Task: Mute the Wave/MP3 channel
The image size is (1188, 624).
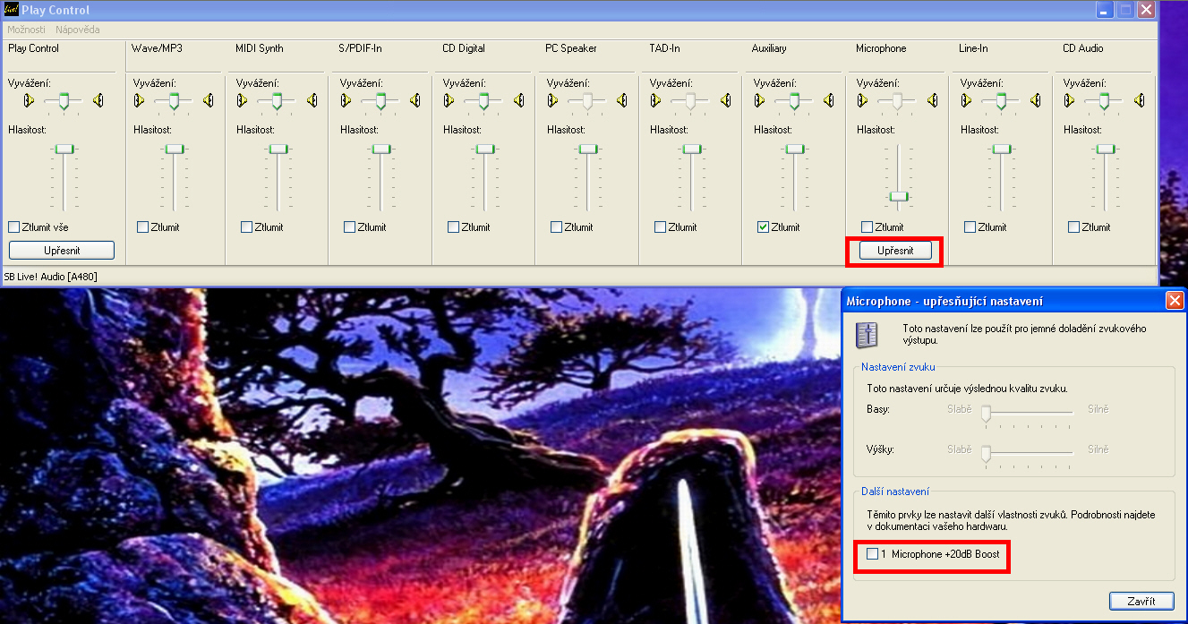Action: (142, 227)
